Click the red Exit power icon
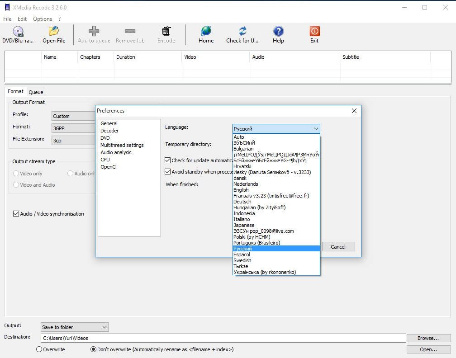 click(x=314, y=31)
